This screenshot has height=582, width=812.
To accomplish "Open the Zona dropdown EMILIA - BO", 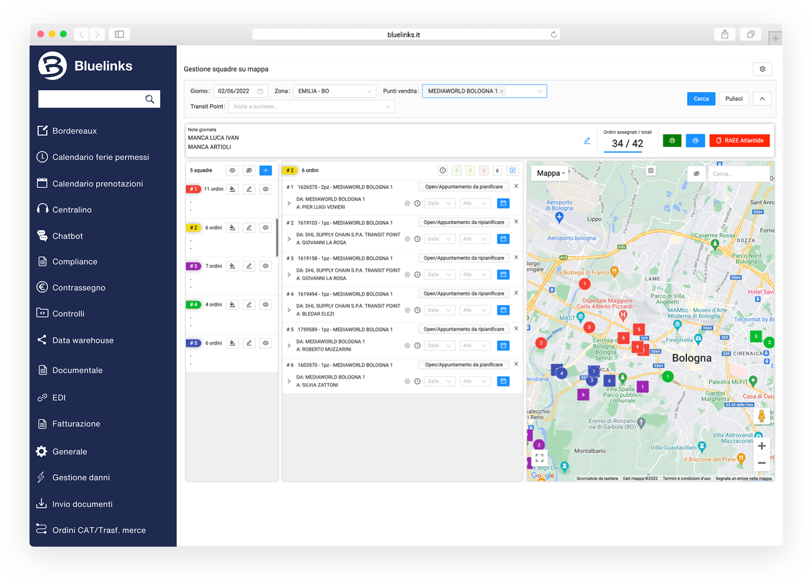I will [334, 91].
